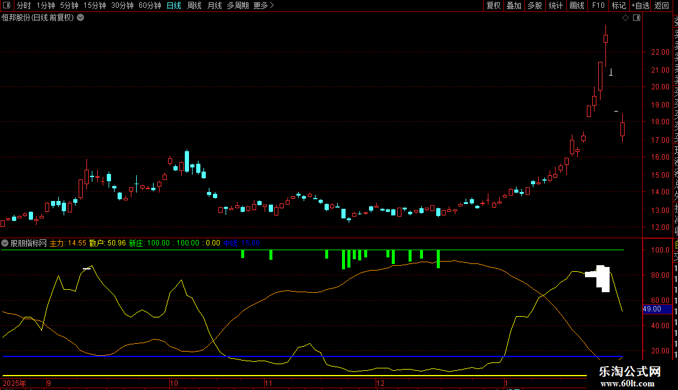
Task: Switch to 分时 intraday view
Action: (x=24, y=5)
